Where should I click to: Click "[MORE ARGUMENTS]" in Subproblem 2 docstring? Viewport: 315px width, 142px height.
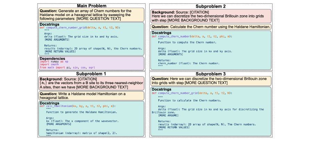pyautogui.click(x=171, y=55)
